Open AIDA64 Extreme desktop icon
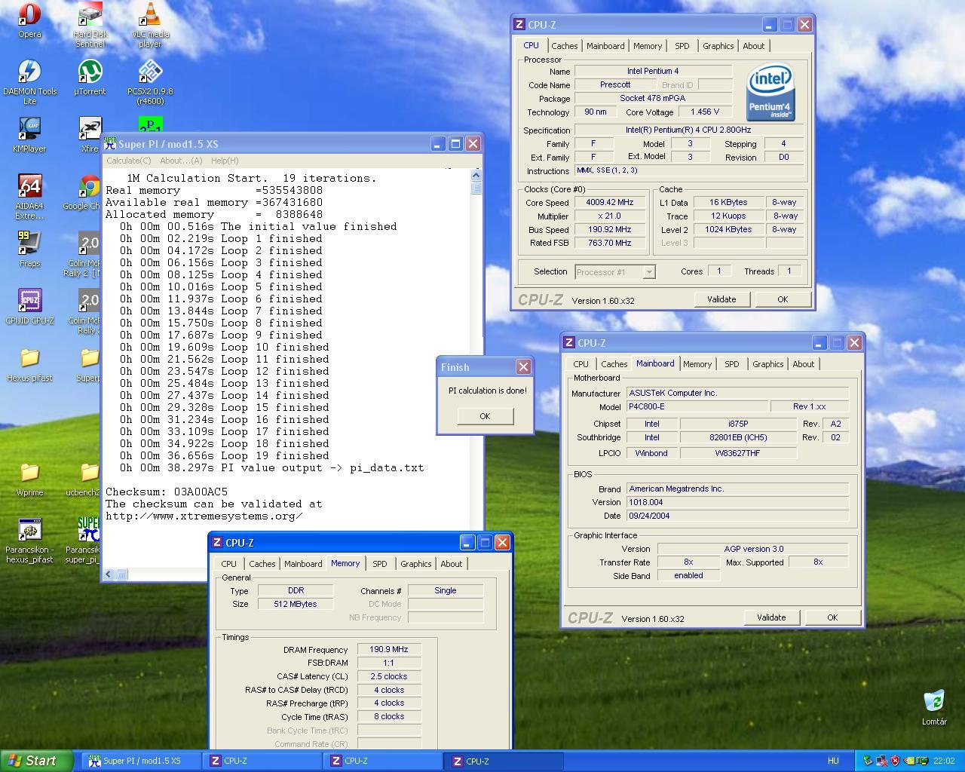965x772 pixels. coord(29,197)
